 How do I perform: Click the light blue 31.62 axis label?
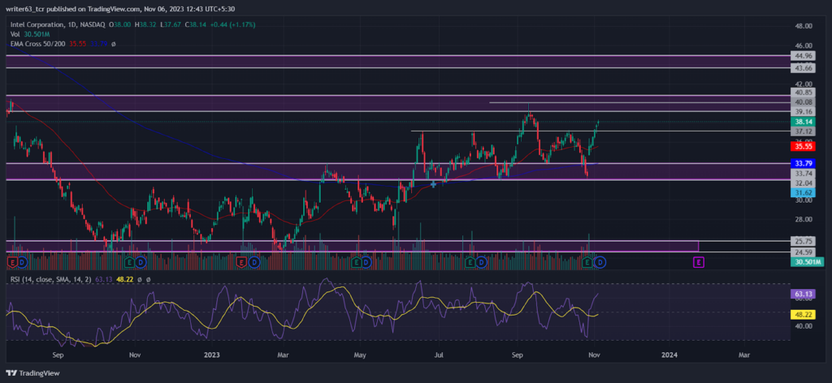click(801, 192)
